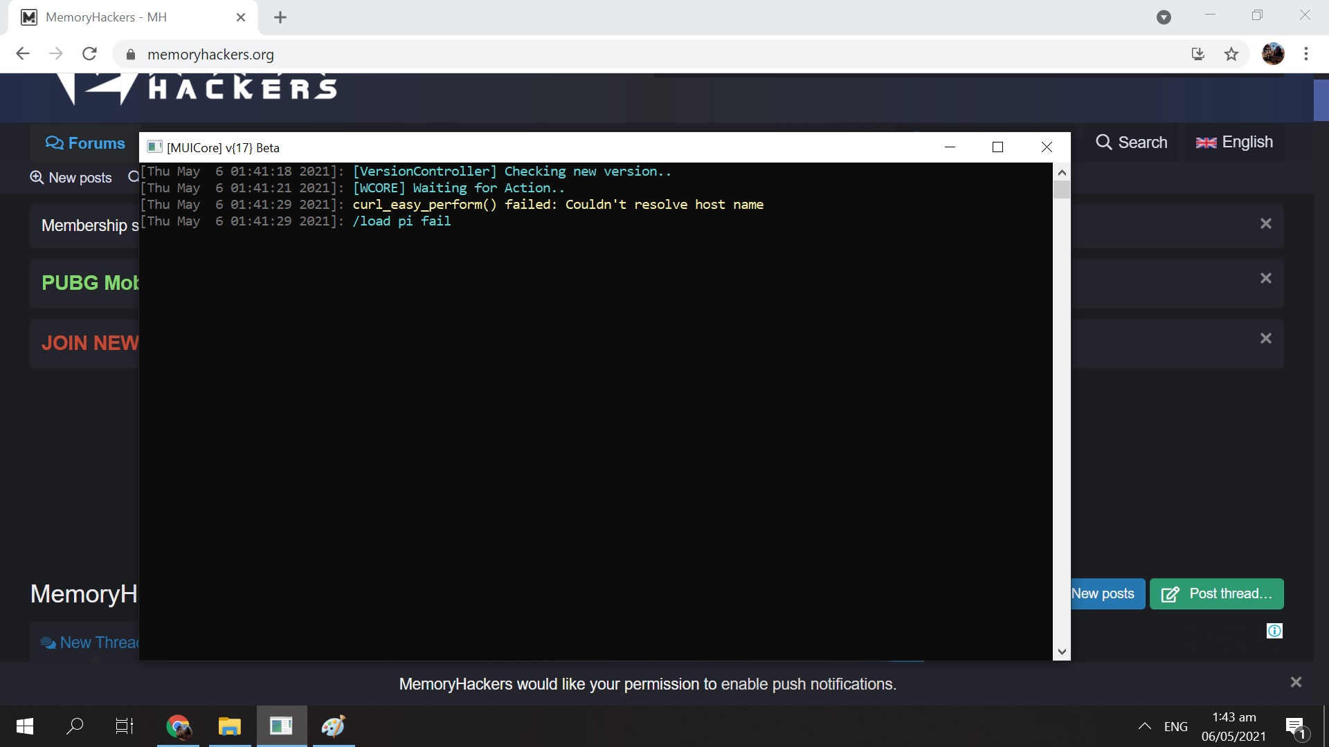Dismiss the PUBG Mobile notice banner

click(x=1266, y=278)
